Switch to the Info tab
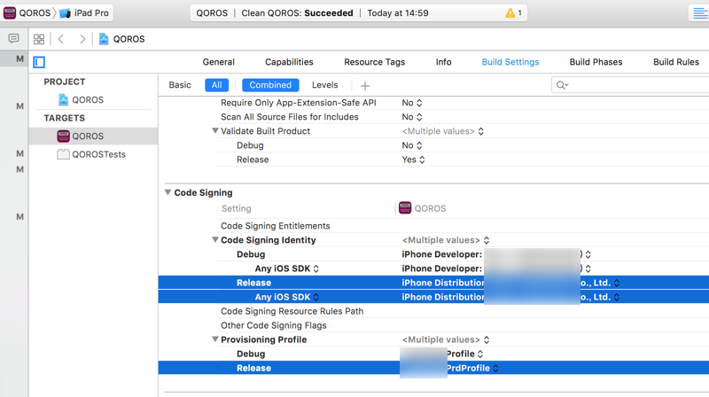Screen dimensions: 709x397 click(444, 62)
